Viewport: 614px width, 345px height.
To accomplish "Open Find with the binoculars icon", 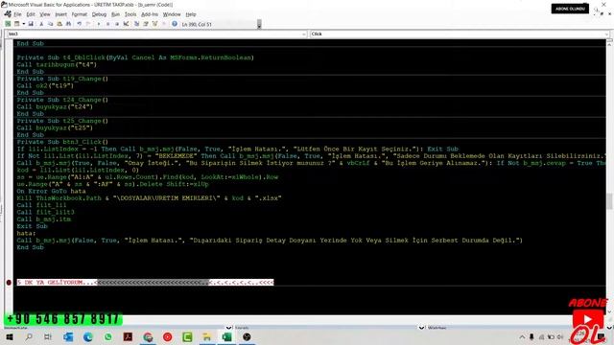I will pyautogui.click(x=68, y=24).
